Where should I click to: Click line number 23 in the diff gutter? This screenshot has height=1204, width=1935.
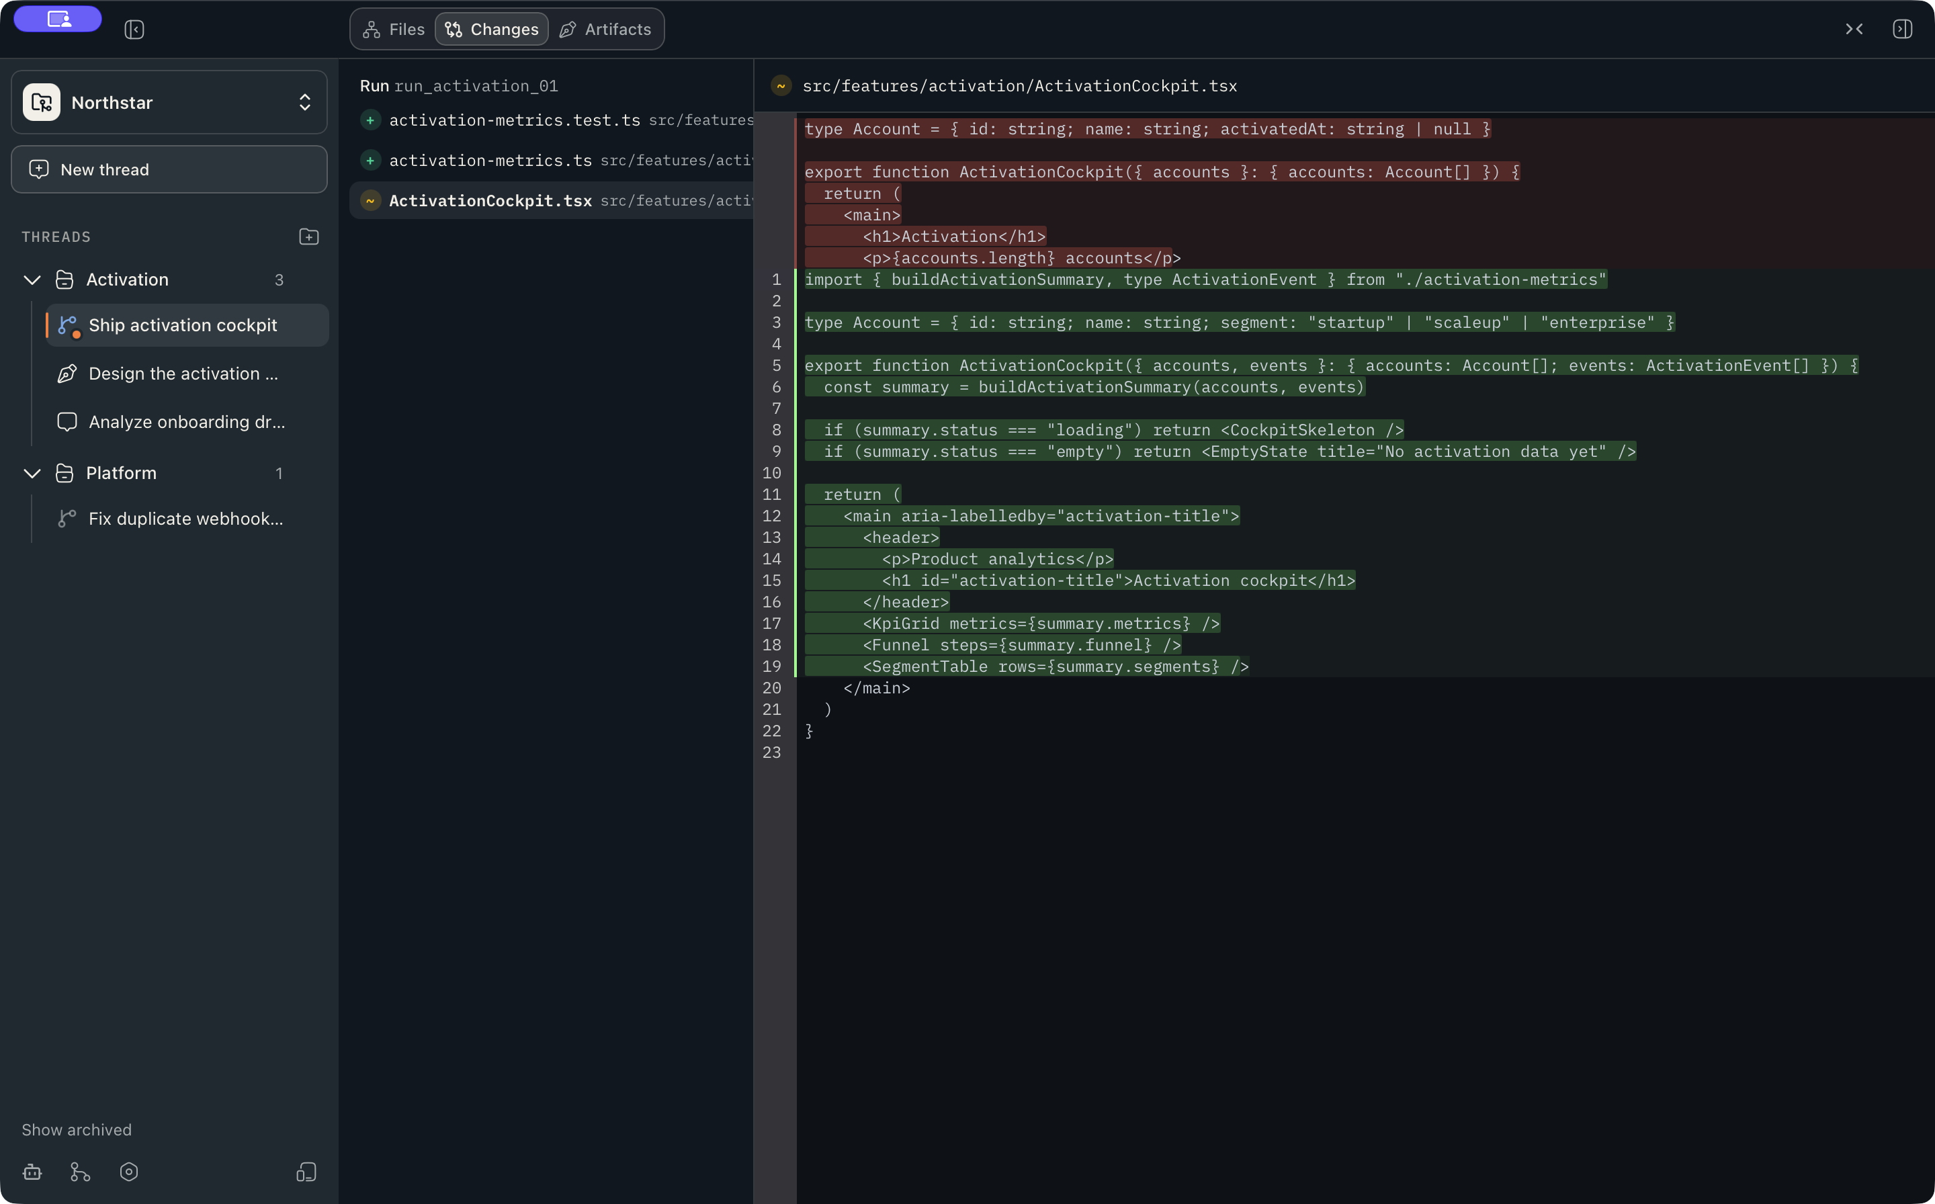pyautogui.click(x=771, y=752)
